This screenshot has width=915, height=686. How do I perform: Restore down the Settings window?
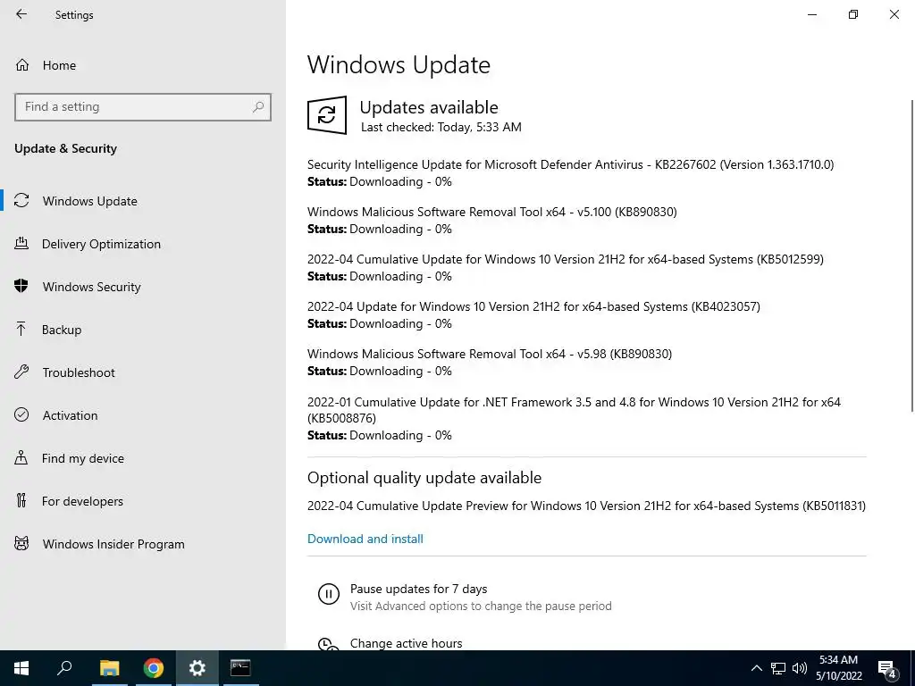[x=853, y=14]
